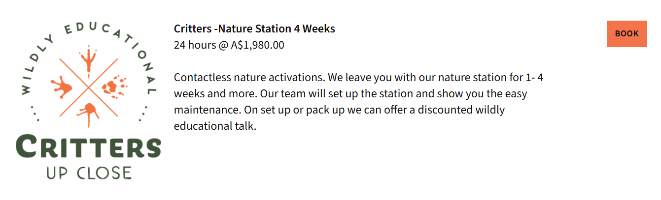Click the frog footprint icon in logo

coord(61,87)
